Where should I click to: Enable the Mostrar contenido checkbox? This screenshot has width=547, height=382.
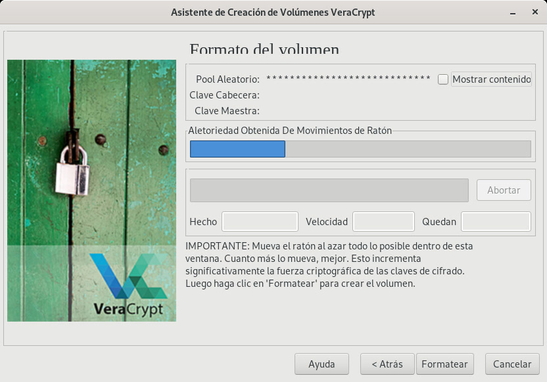click(x=443, y=79)
